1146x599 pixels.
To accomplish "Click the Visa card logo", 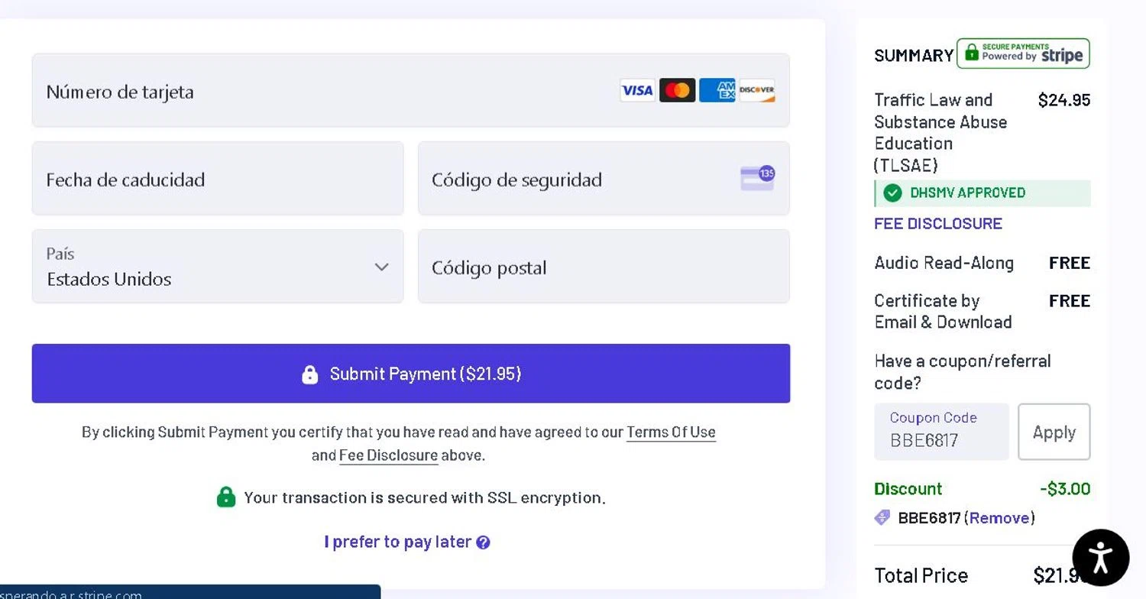I will click(637, 91).
